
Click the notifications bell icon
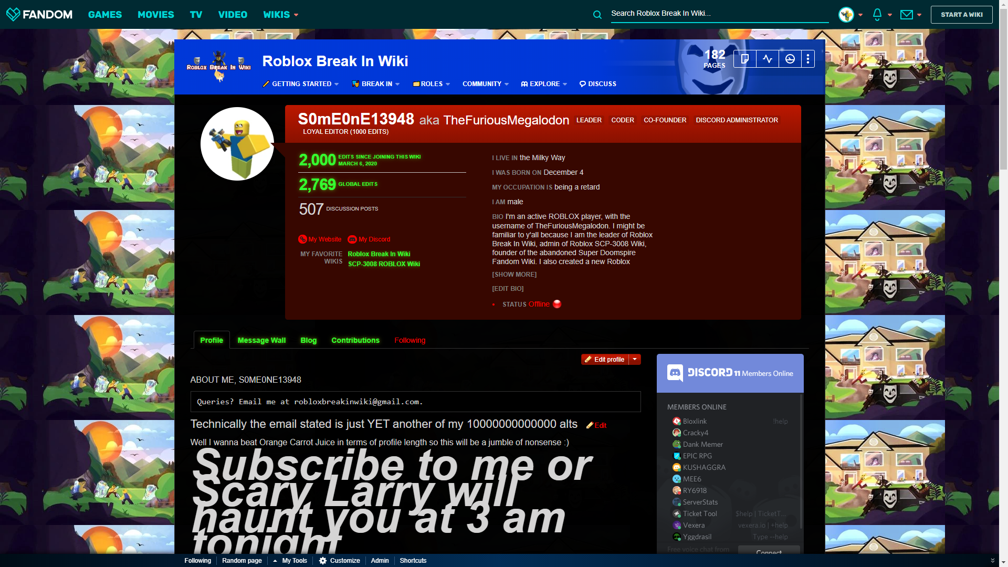877,15
